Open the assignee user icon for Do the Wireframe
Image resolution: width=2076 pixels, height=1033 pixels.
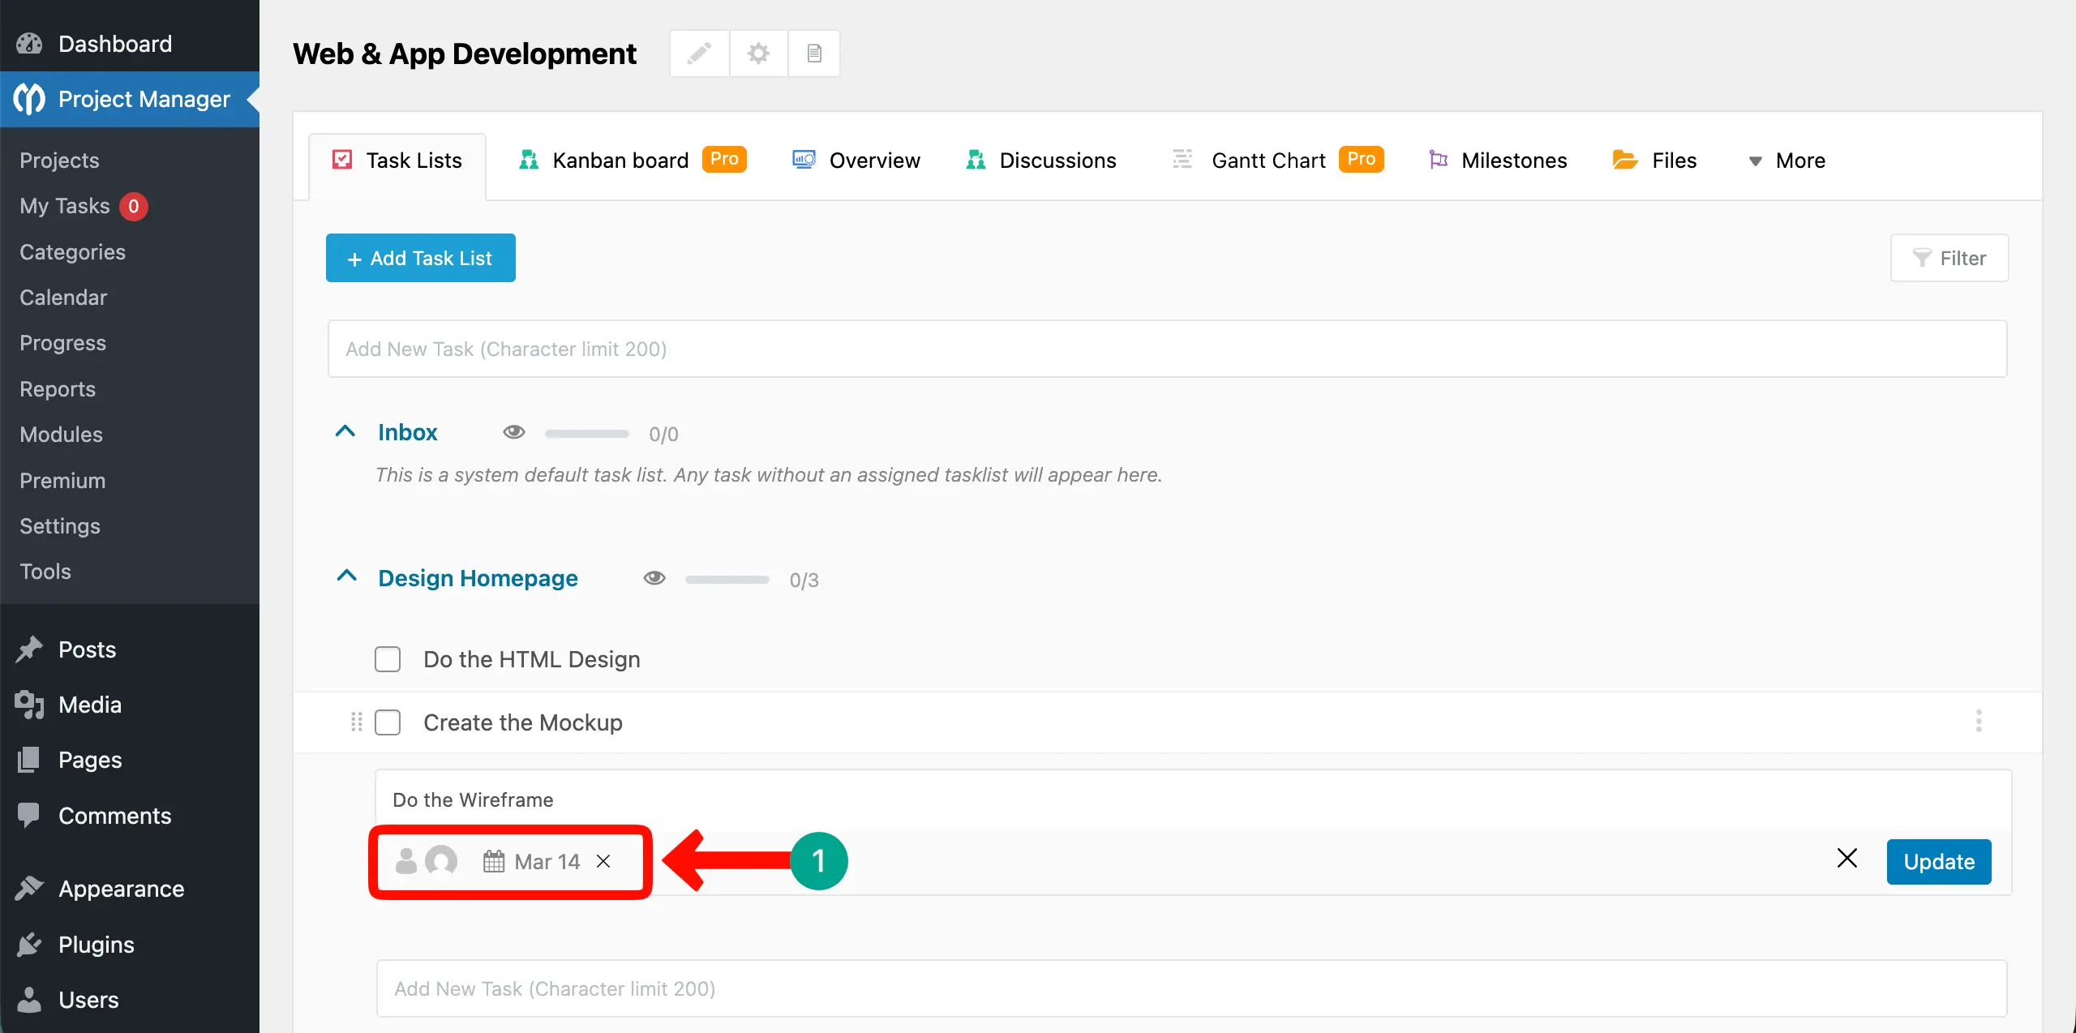pyautogui.click(x=407, y=861)
